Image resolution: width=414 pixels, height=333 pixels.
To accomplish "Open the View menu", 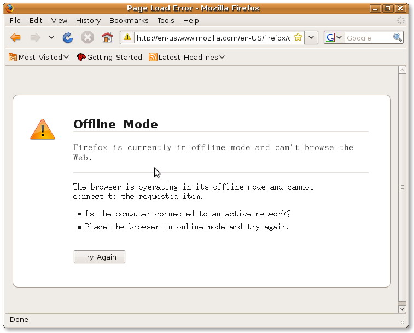I will [59, 20].
